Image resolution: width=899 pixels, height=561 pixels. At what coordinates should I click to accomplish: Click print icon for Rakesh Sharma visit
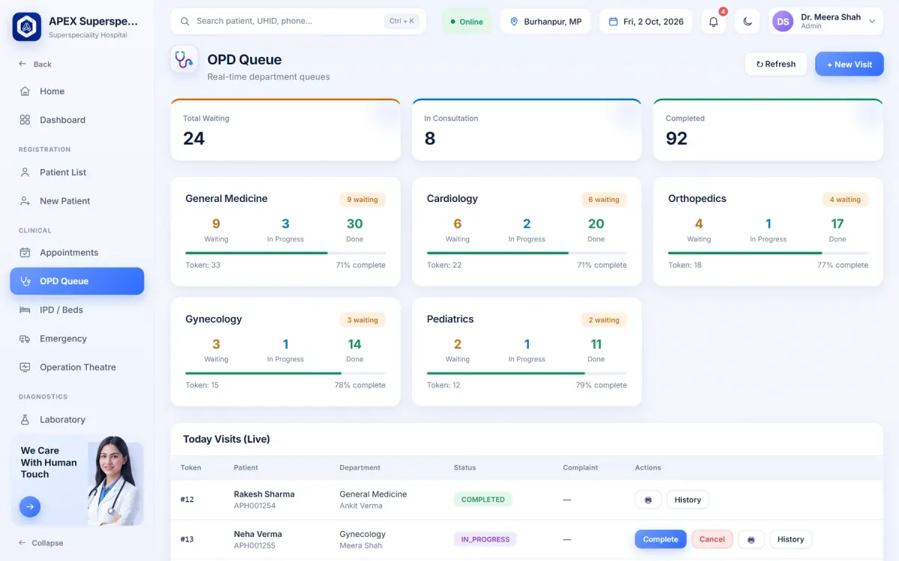click(x=648, y=500)
